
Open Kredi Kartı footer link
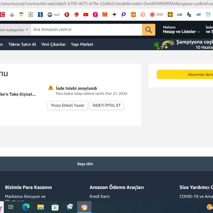100,196
